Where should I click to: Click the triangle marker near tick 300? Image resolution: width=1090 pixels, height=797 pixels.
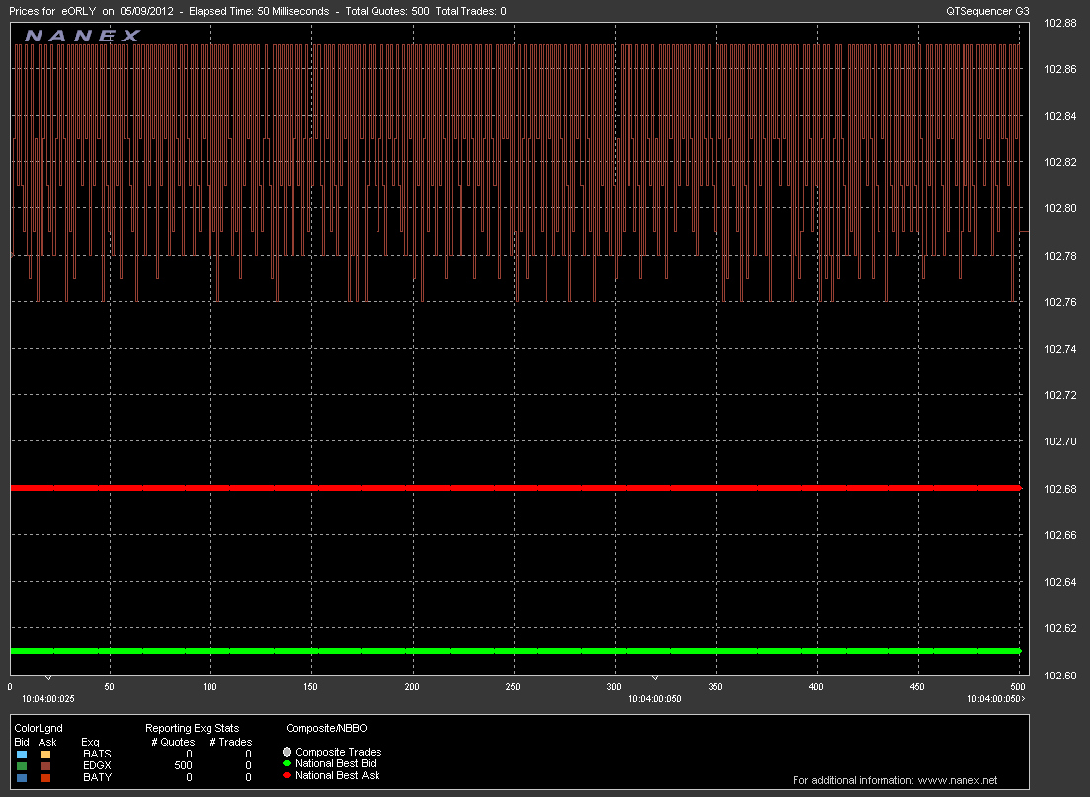point(655,677)
